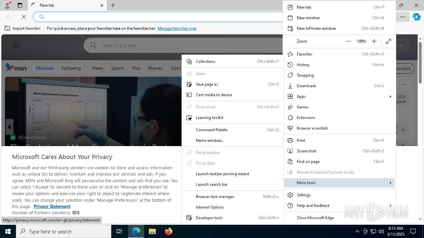The height and width of the screenshot is (238, 424).
Task: Open Settings and more ellipsis button
Action: (403, 17)
